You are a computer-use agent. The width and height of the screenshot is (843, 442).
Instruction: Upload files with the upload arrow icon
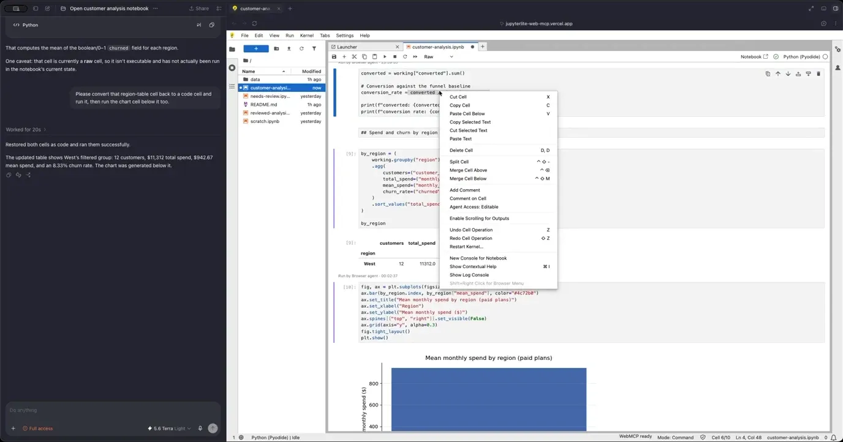click(x=289, y=48)
